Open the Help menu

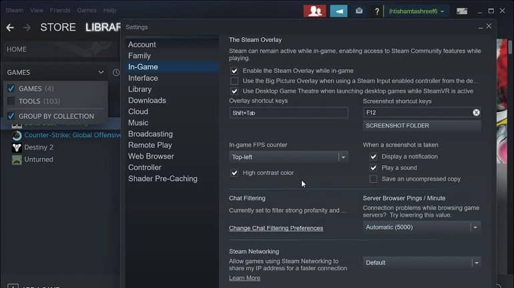click(109, 11)
